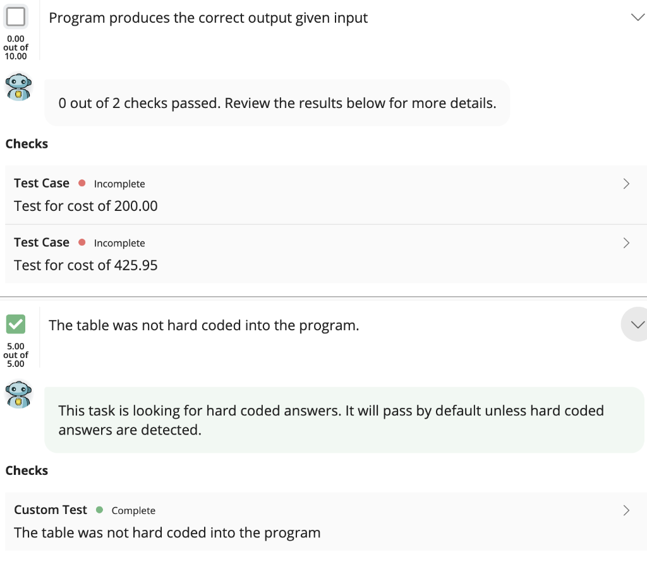Click the empty checkbox above the 0.00 score
647x562 pixels.
click(15, 16)
